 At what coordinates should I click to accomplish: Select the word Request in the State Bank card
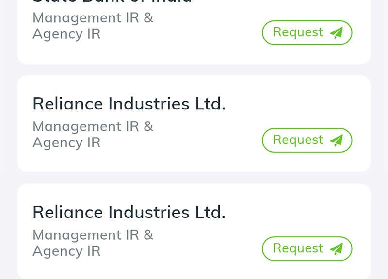(x=298, y=32)
